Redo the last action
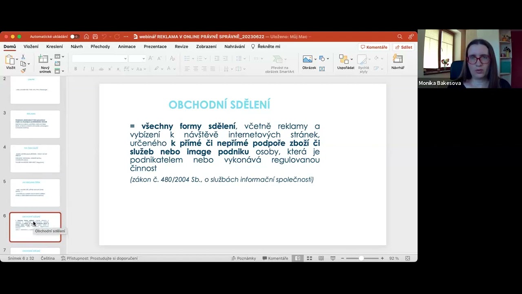The height and width of the screenshot is (294, 522). [117, 37]
